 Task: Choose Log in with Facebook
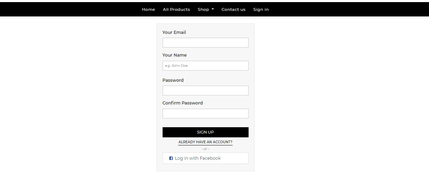point(205,158)
